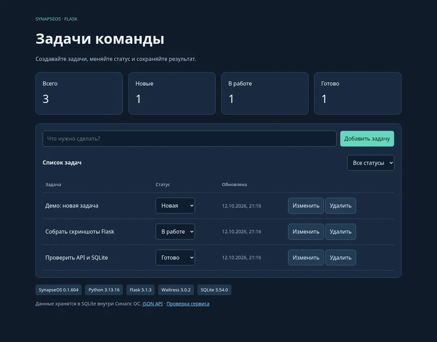Click 'Удалить' for 'Демо: новая задача'
Screen dimensions: 437x342
point(340,206)
